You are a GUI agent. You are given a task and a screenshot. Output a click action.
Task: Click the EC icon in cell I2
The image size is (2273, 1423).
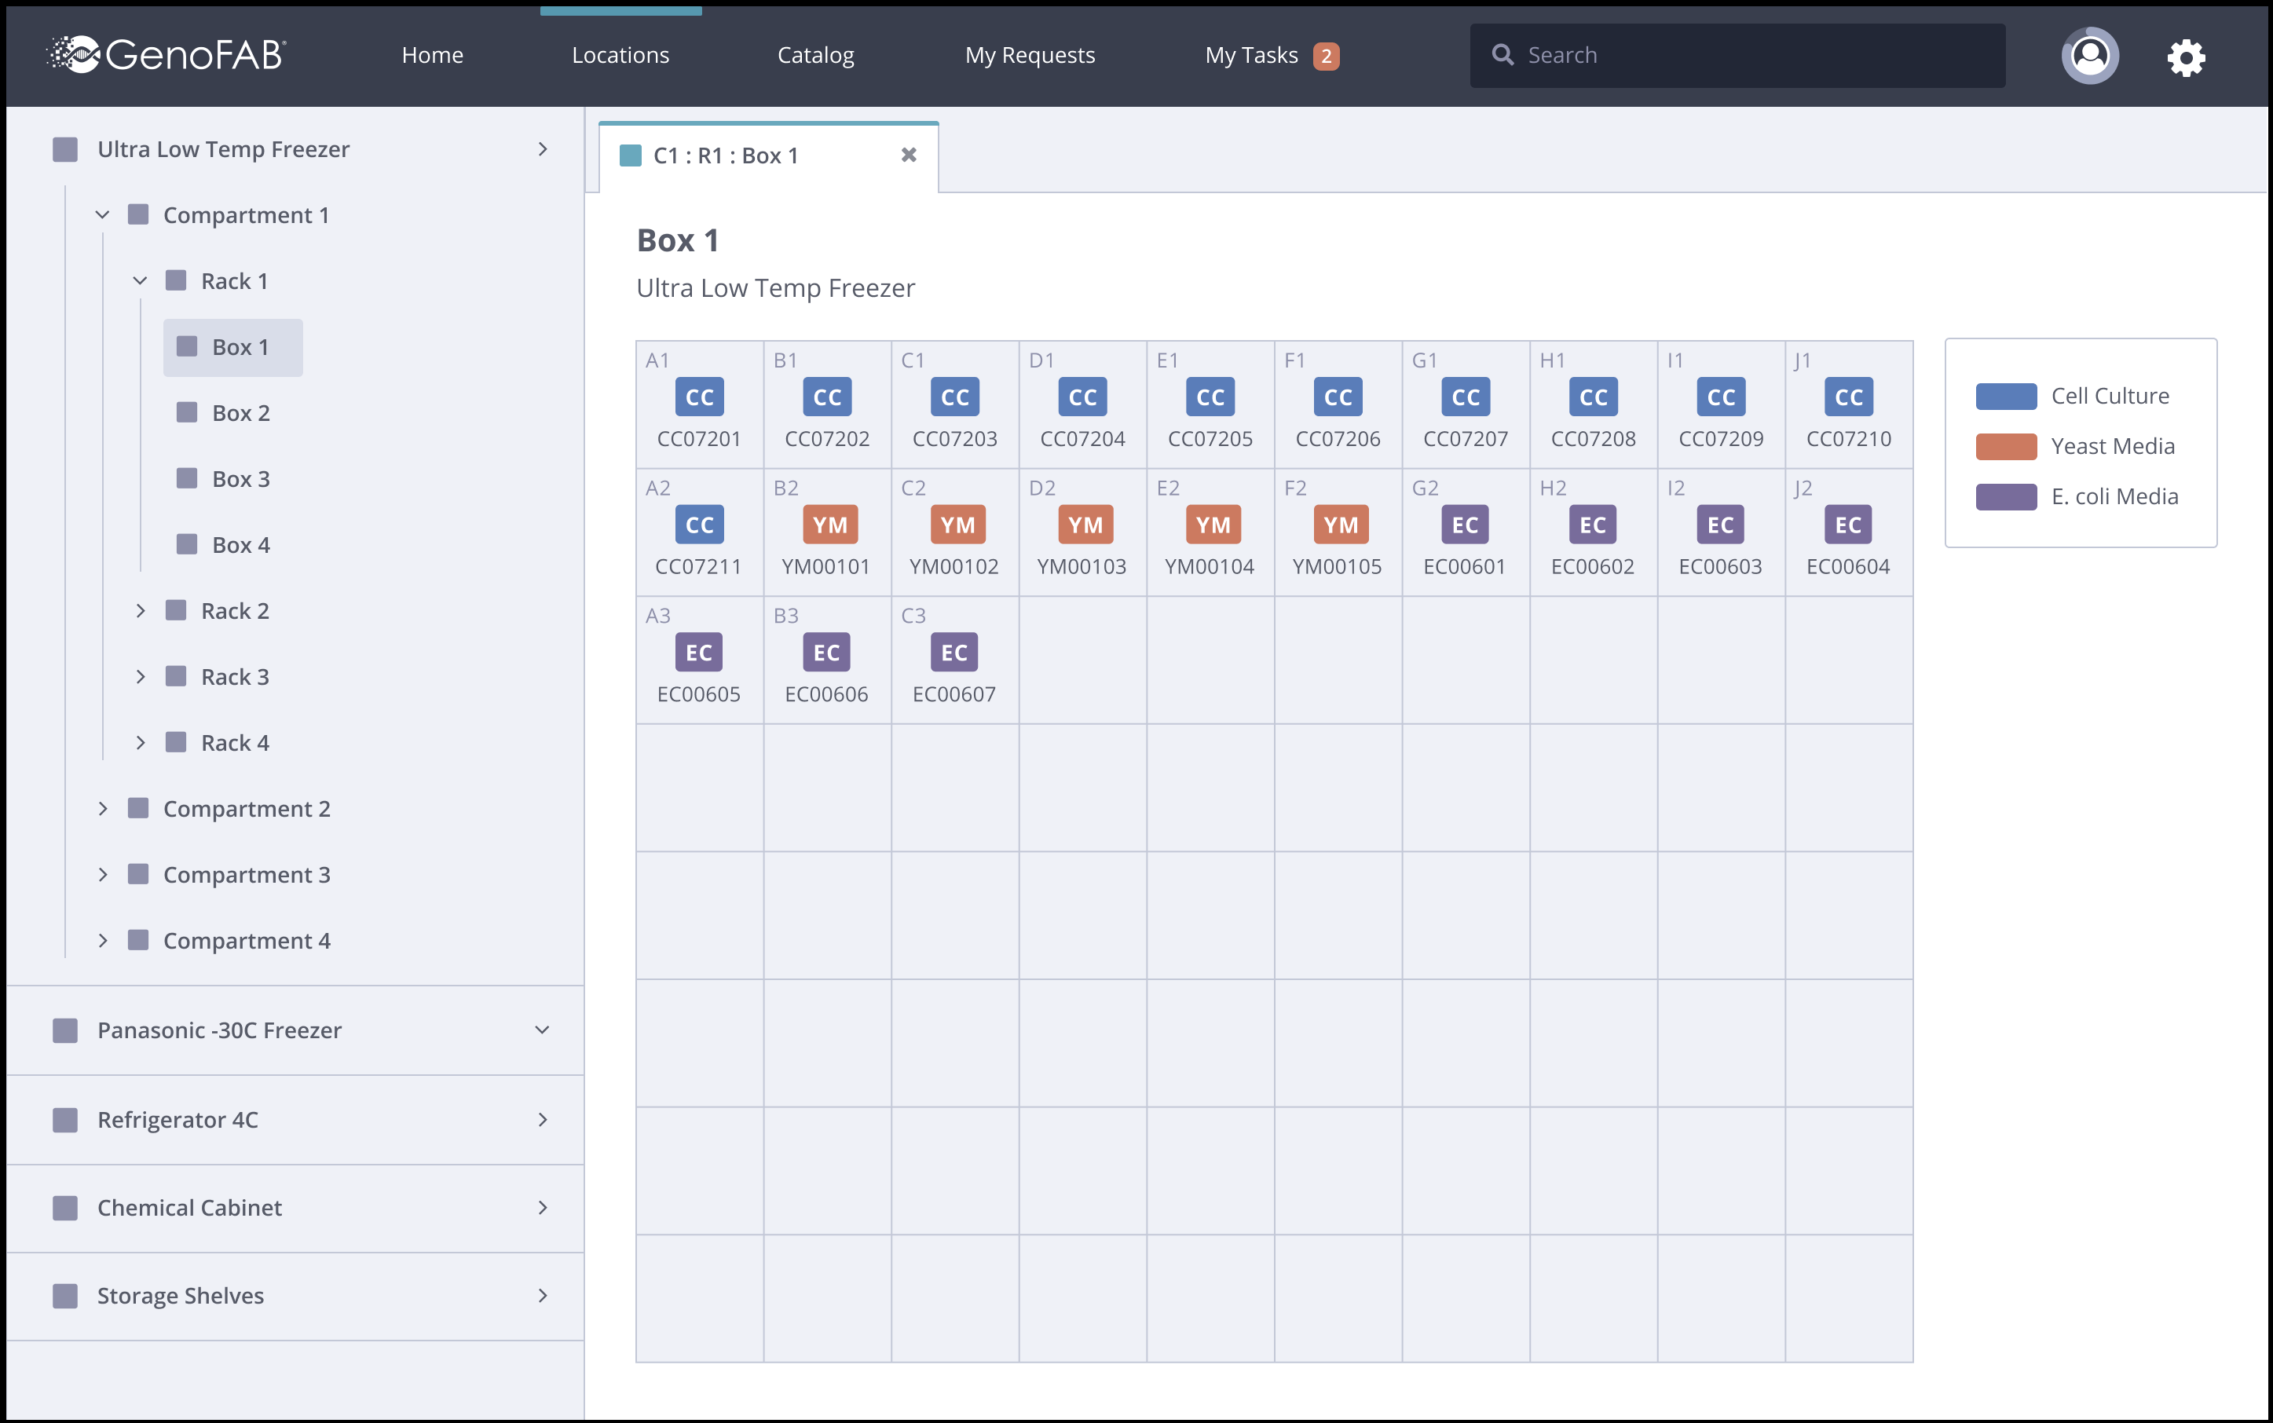pos(1721,525)
